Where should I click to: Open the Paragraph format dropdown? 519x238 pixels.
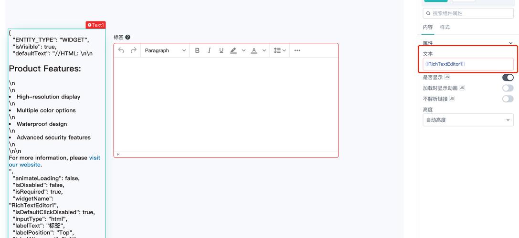165,50
